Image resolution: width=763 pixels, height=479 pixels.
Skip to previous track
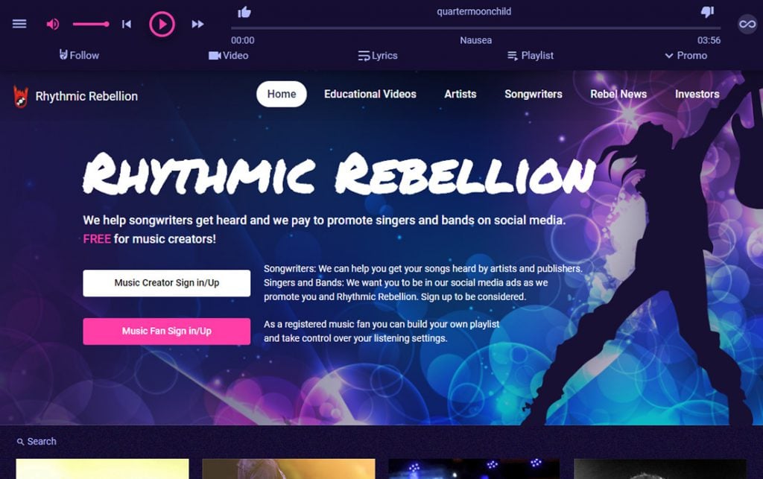127,24
